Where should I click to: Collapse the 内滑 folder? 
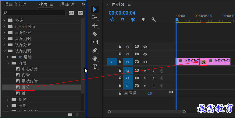click(8, 63)
